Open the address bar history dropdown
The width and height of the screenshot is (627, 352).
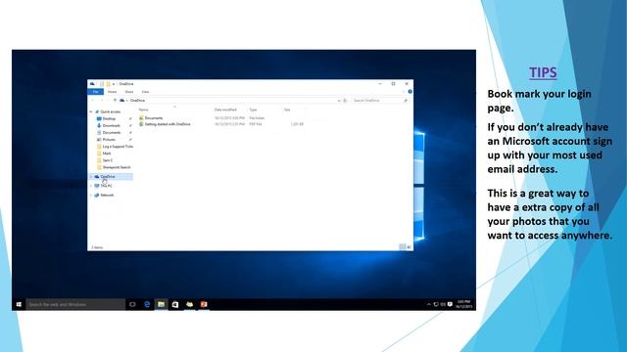click(x=339, y=101)
